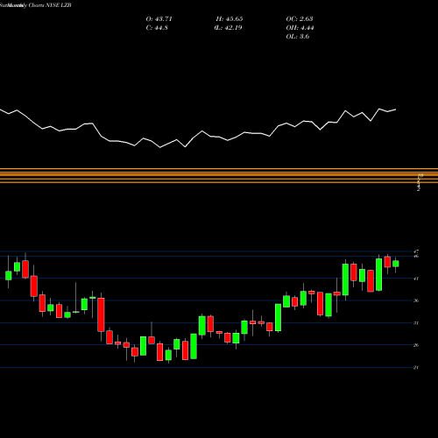Select the 'L: 42.19' low value
Image resolution: width=438 pixels, height=438 pixels.
tap(228, 28)
